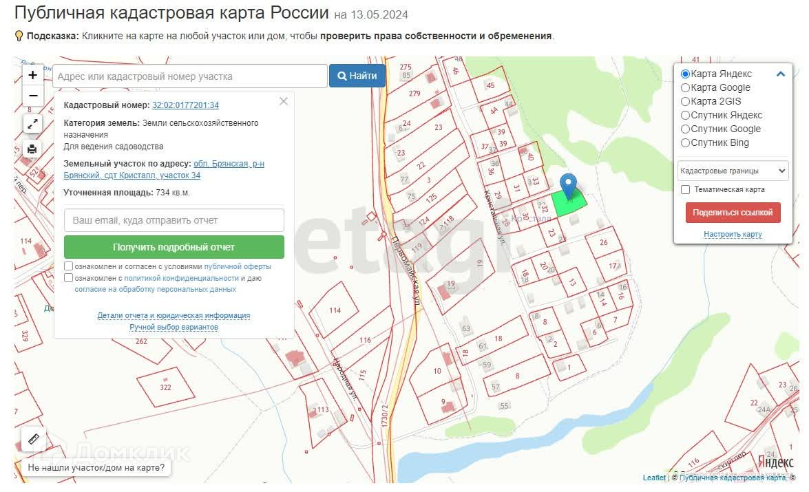Viewport: 809px width, 492px height.
Task: Click Не нашли участок/дом на карте button
Action: pyautogui.click(x=96, y=468)
